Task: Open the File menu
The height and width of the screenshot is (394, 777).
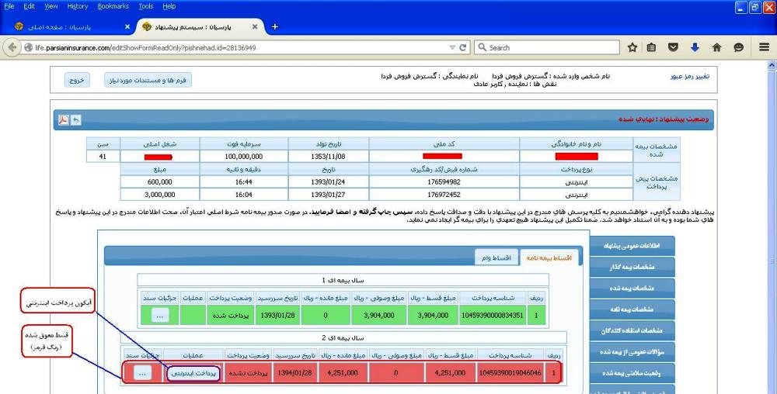Action: (9, 6)
